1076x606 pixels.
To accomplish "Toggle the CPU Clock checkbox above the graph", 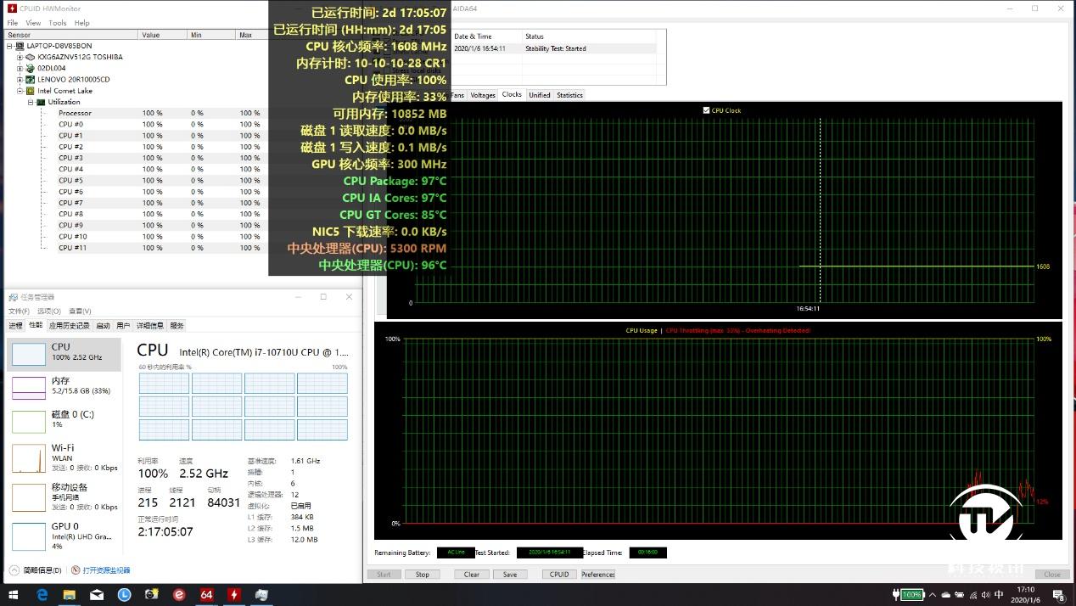I will [706, 110].
